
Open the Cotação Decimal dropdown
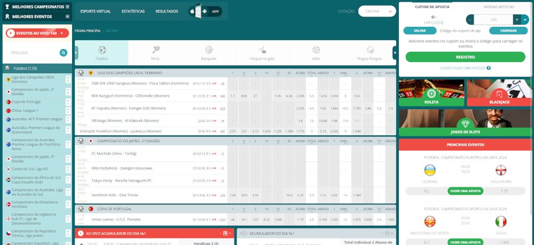coord(376,11)
